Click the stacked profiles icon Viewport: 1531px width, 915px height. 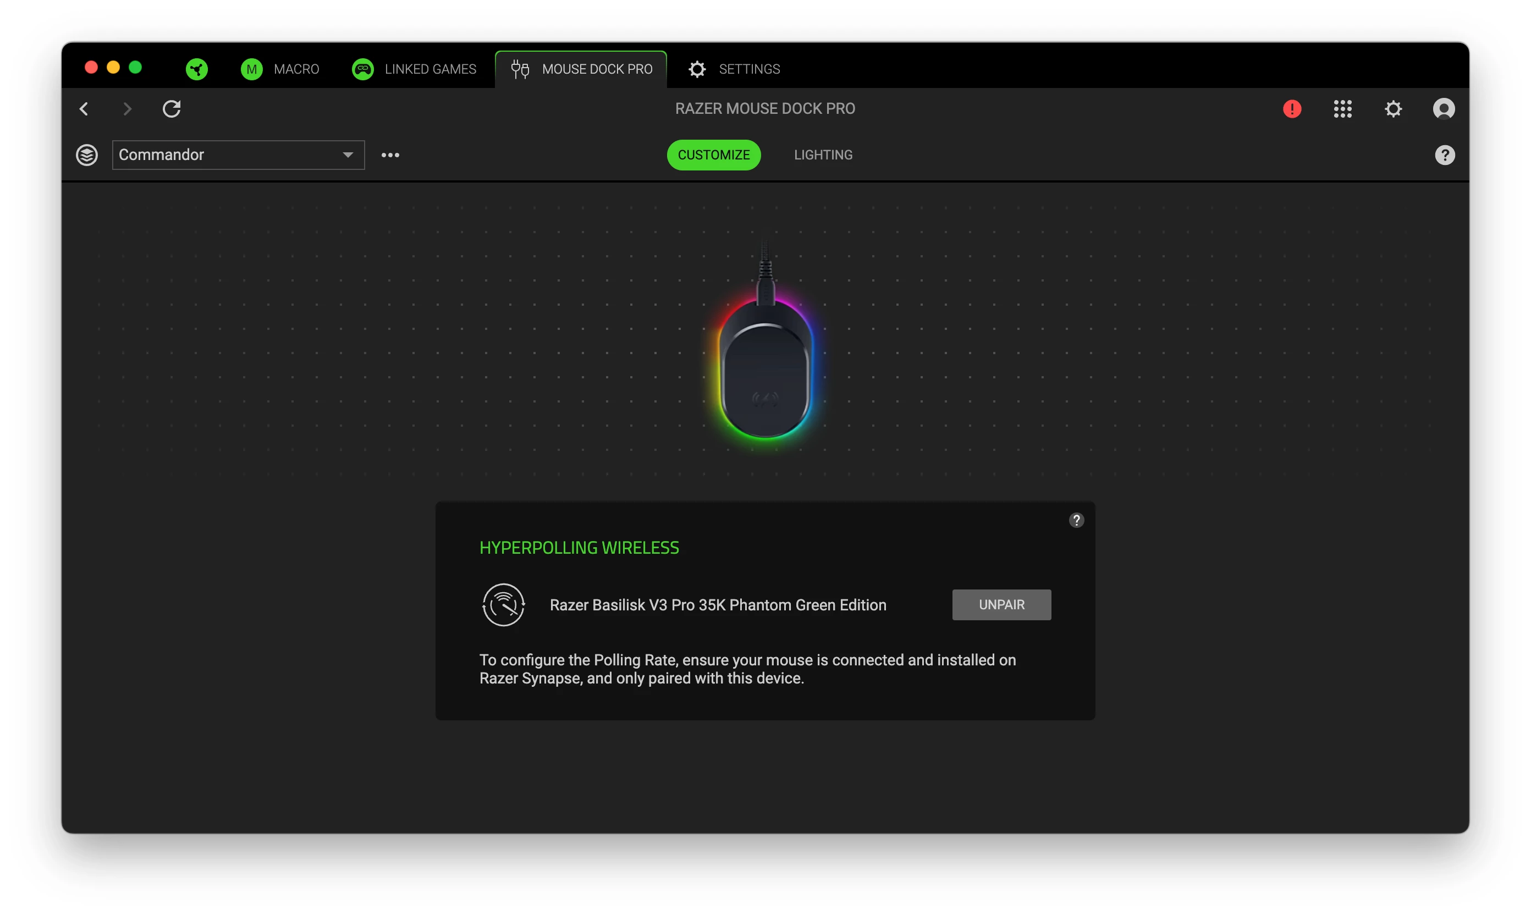click(87, 155)
